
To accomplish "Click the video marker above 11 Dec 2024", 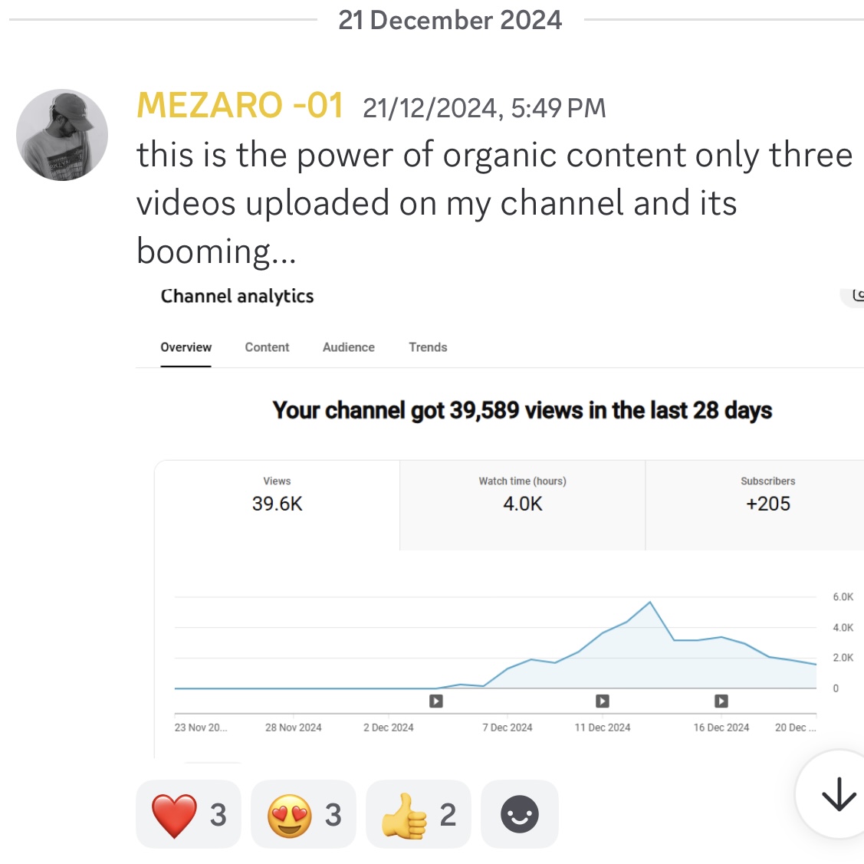I will coord(603,701).
